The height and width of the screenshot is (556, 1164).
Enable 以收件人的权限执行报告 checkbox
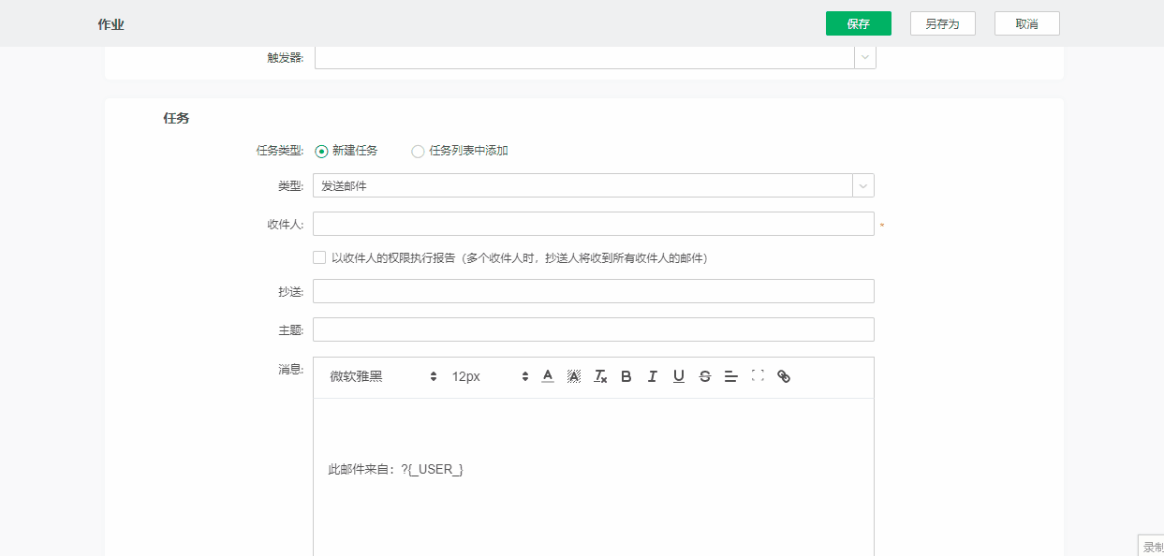[x=319, y=257]
